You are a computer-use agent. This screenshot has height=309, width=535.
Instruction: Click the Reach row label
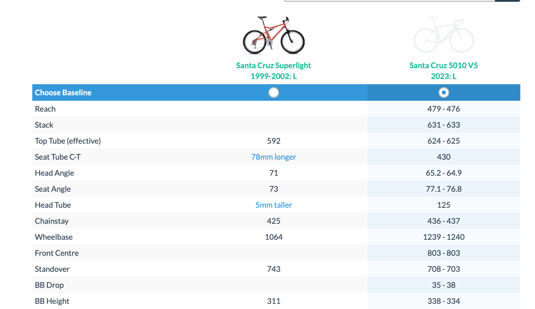click(45, 109)
